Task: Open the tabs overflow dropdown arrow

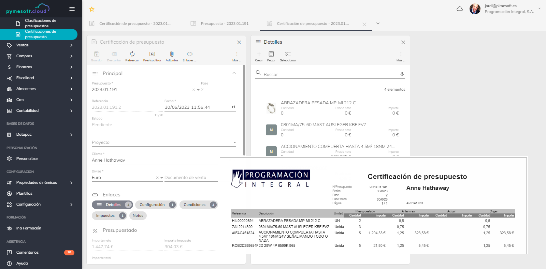Action: pos(378,24)
